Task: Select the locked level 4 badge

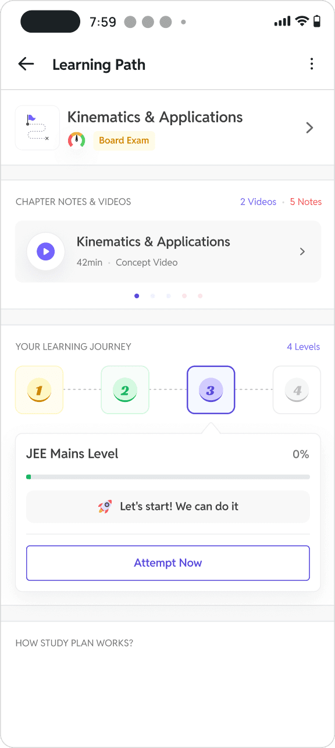Action: 297,390
